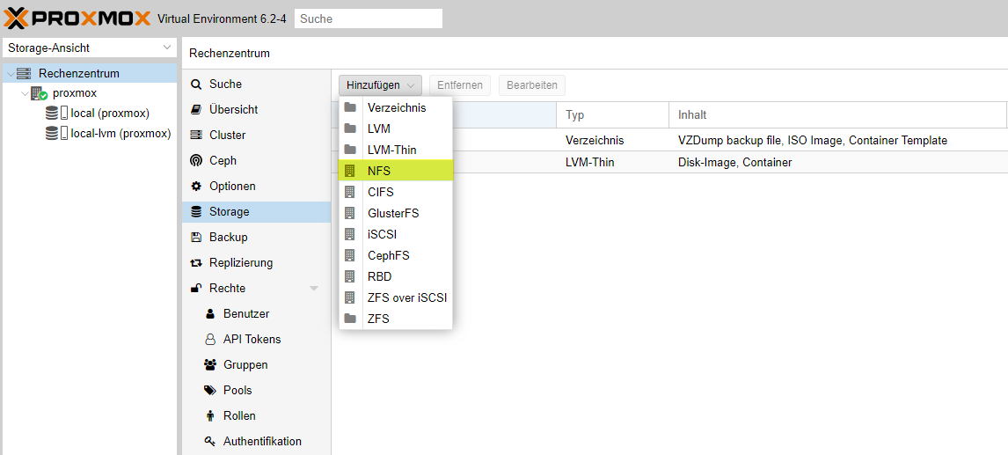
Task: Collapse the Rechte section arrow
Action: click(314, 289)
